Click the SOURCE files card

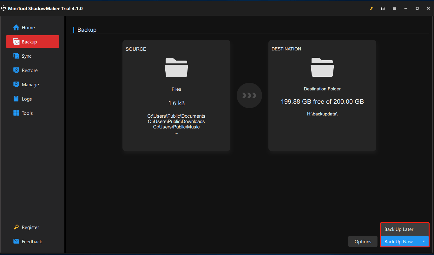pos(176,95)
